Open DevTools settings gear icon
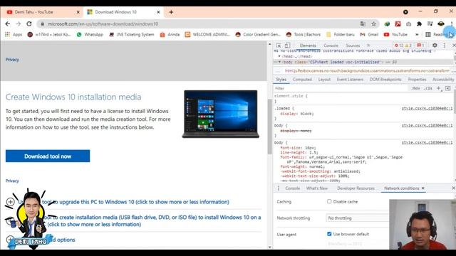Screen dimensions: 456x256 click(435, 46)
